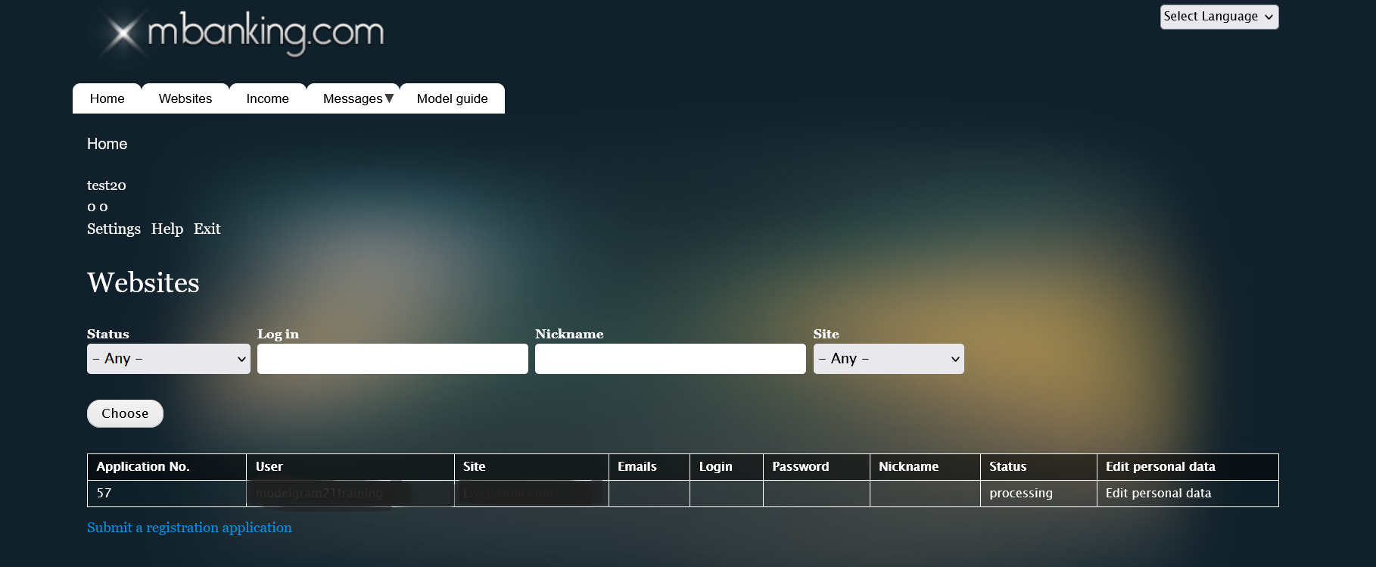1376x567 pixels.
Task: Click the Status column header in table
Action: pyautogui.click(x=1007, y=466)
